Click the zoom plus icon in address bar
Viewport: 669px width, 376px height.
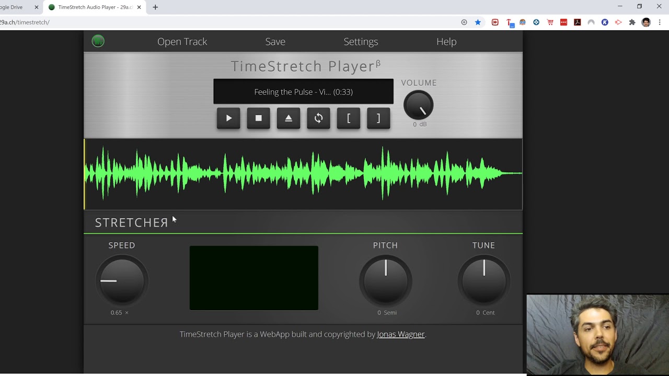(464, 22)
